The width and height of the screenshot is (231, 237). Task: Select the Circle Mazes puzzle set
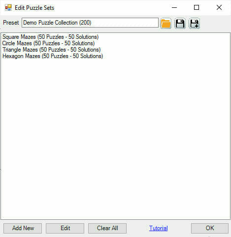click(x=48, y=43)
